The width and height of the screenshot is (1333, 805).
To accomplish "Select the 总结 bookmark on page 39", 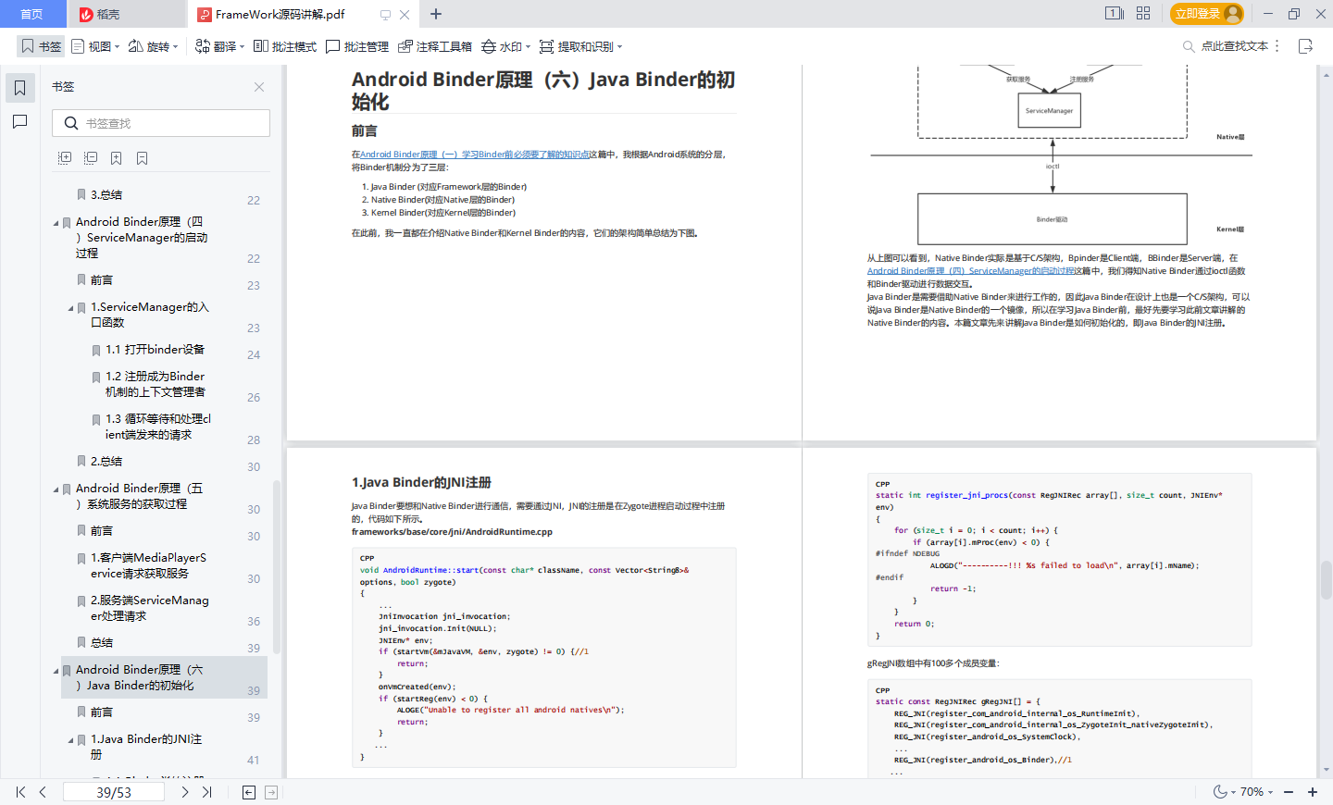I will tap(102, 642).
